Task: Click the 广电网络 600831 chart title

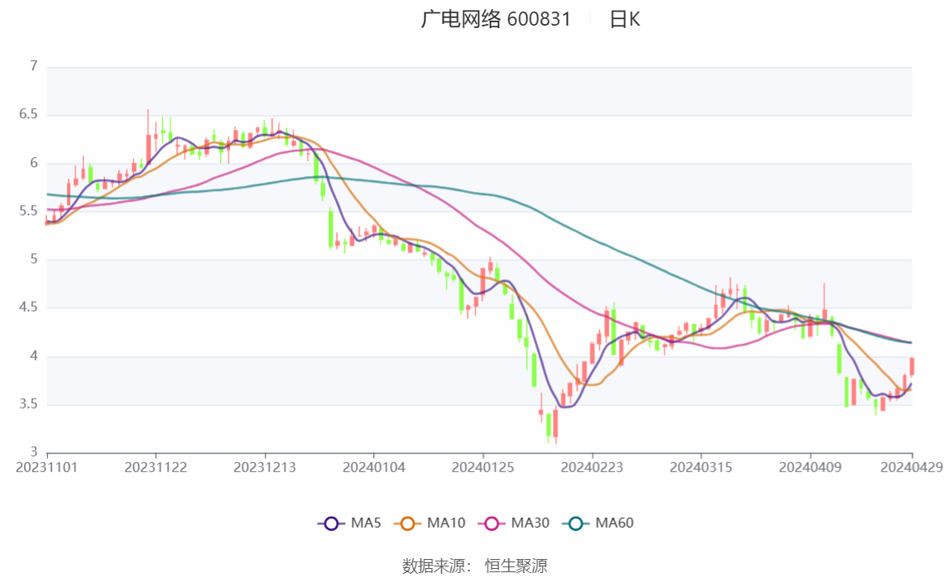Action: tap(496, 20)
